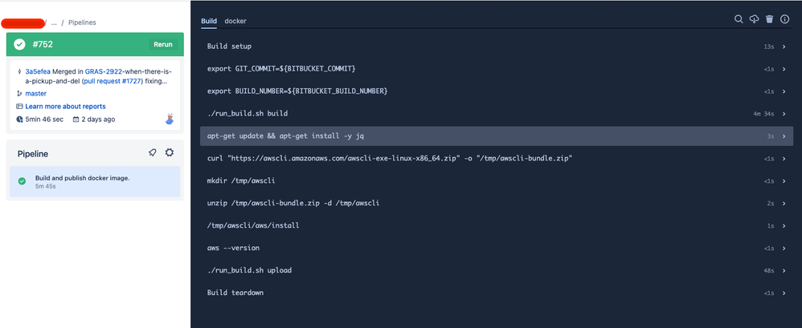This screenshot has width=802, height=328.
Task: Click the /tmp/awscli/aws/install command text
Action: [253, 225]
